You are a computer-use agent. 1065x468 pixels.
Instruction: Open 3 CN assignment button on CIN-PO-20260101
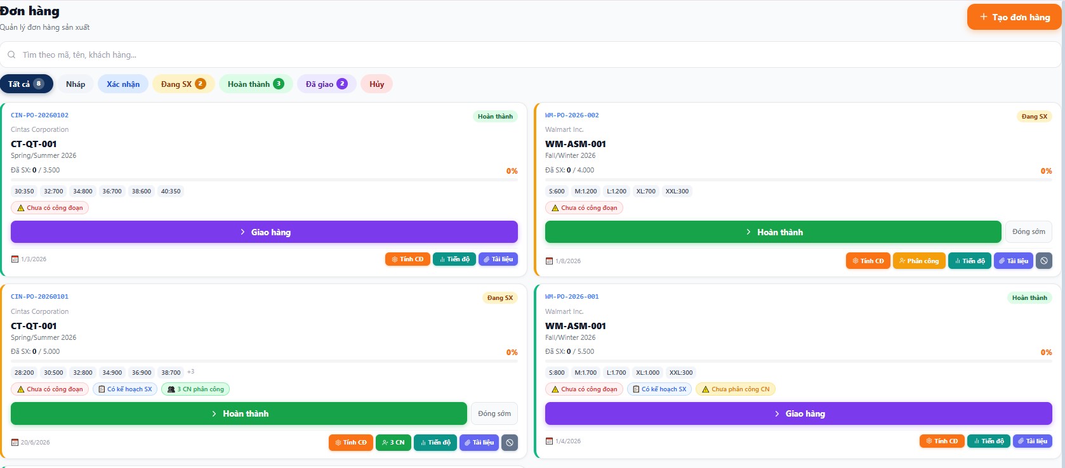click(394, 443)
